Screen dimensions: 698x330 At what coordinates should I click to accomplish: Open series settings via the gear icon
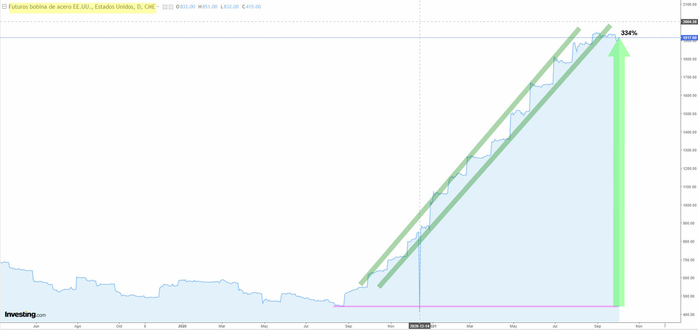click(171, 7)
